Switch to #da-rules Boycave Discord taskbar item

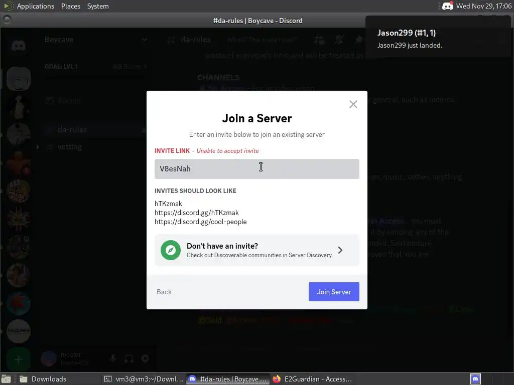[x=228, y=379]
